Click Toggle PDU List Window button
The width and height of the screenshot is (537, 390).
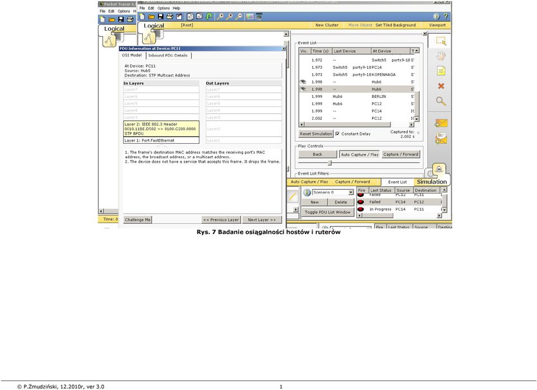(x=328, y=212)
